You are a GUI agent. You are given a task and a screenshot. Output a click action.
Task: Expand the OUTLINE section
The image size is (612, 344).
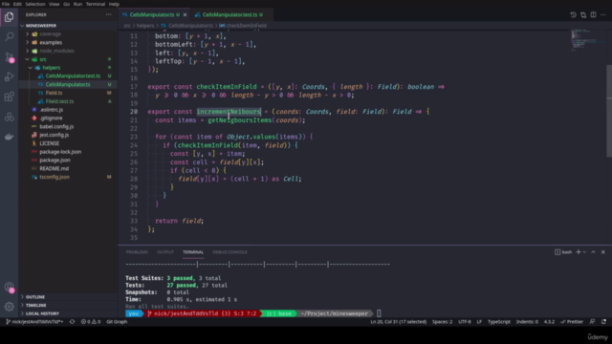[68, 297]
